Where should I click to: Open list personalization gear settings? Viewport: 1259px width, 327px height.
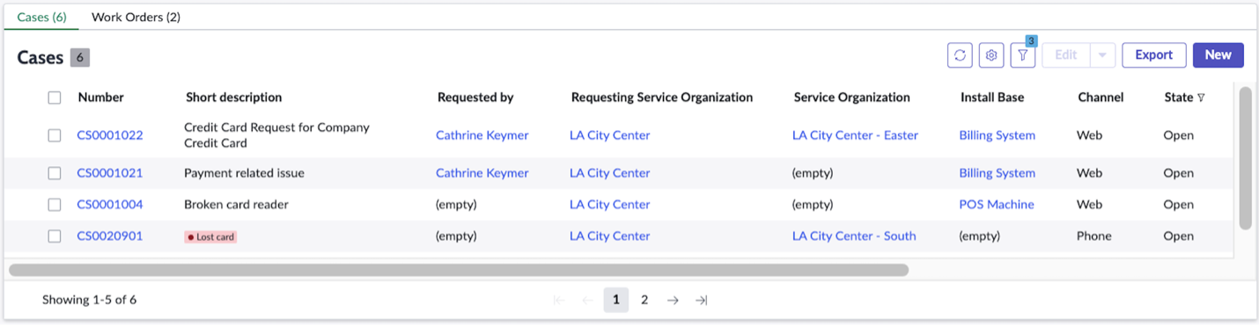click(x=991, y=54)
